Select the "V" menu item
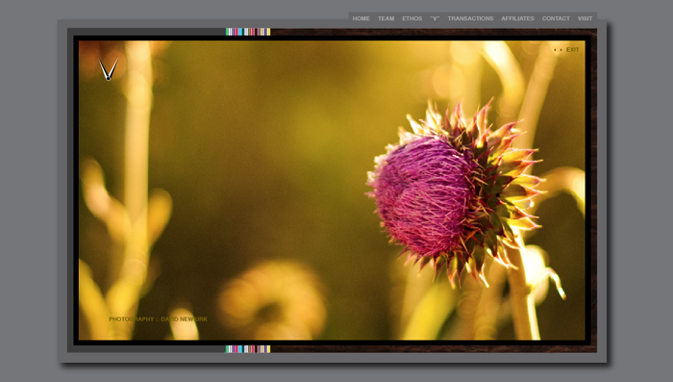The height and width of the screenshot is (382, 673). (435, 18)
